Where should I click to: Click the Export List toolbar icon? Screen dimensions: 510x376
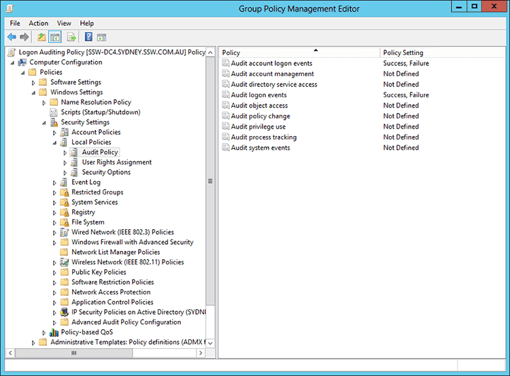tap(71, 37)
